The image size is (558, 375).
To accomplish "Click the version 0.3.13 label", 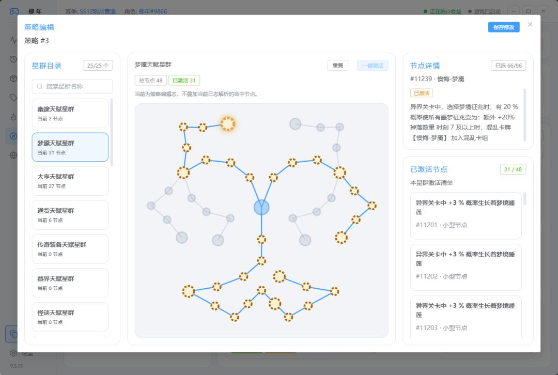I will point(17,366).
